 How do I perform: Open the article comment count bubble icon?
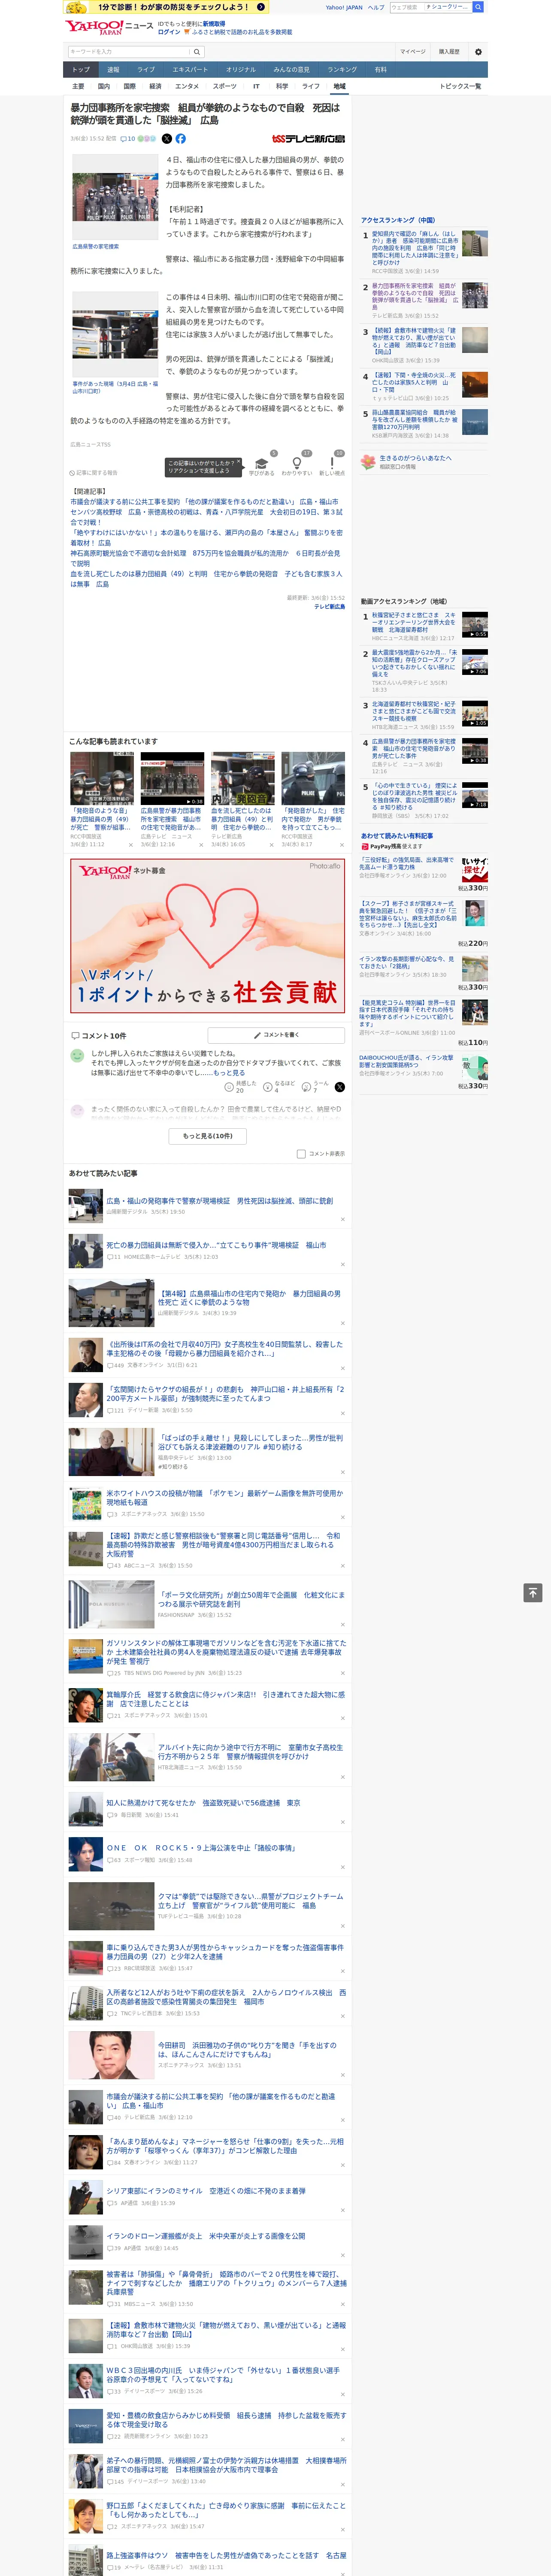click(x=123, y=139)
